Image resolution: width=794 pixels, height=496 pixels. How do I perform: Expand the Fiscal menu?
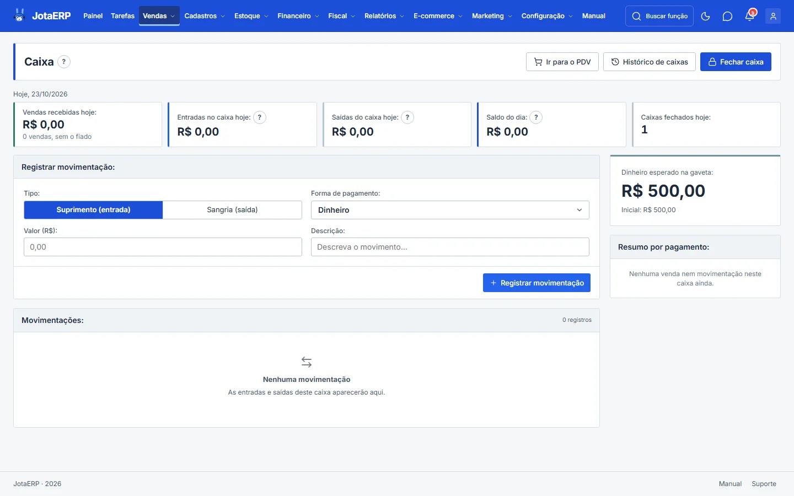(341, 16)
